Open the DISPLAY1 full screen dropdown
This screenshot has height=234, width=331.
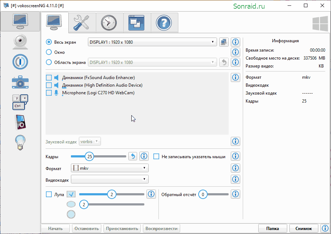[152, 42]
